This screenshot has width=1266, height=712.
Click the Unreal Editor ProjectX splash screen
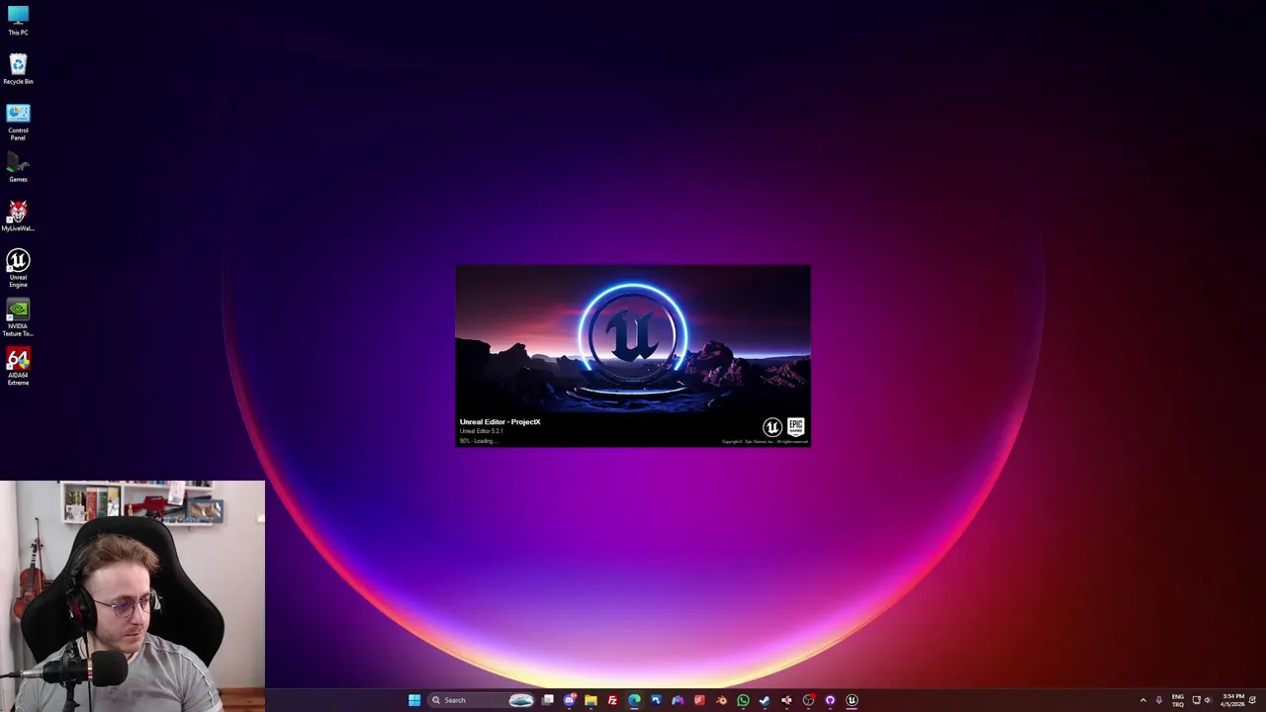(x=633, y=356)
